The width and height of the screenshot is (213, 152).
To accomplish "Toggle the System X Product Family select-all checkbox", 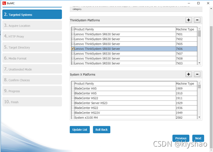I will (x=73, y=84).
